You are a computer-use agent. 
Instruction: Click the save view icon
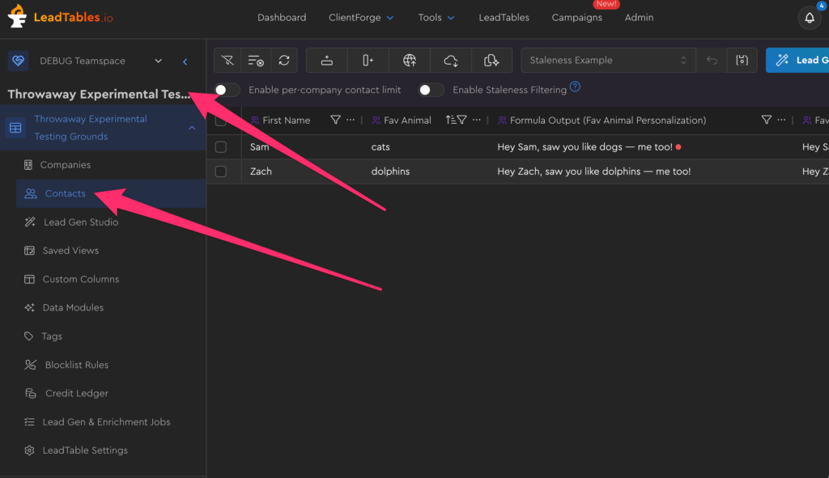pos(742,61)
